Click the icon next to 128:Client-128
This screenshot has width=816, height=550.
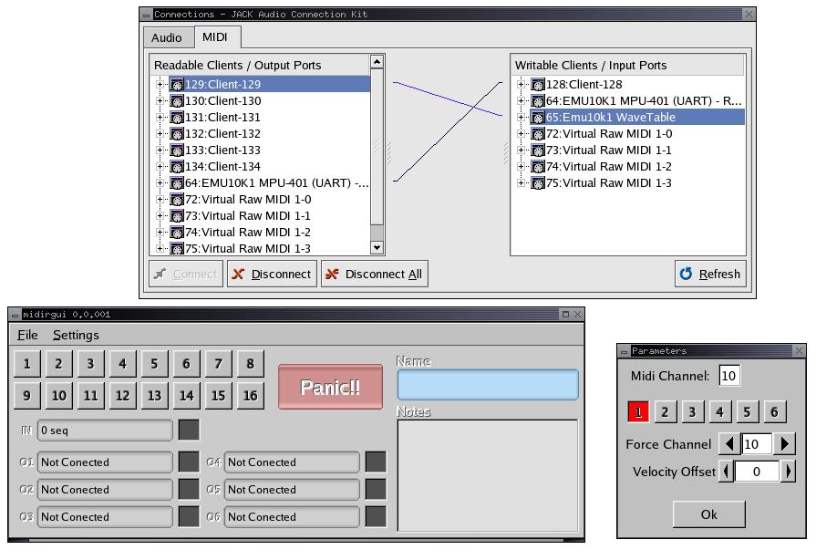pos(538,85)
